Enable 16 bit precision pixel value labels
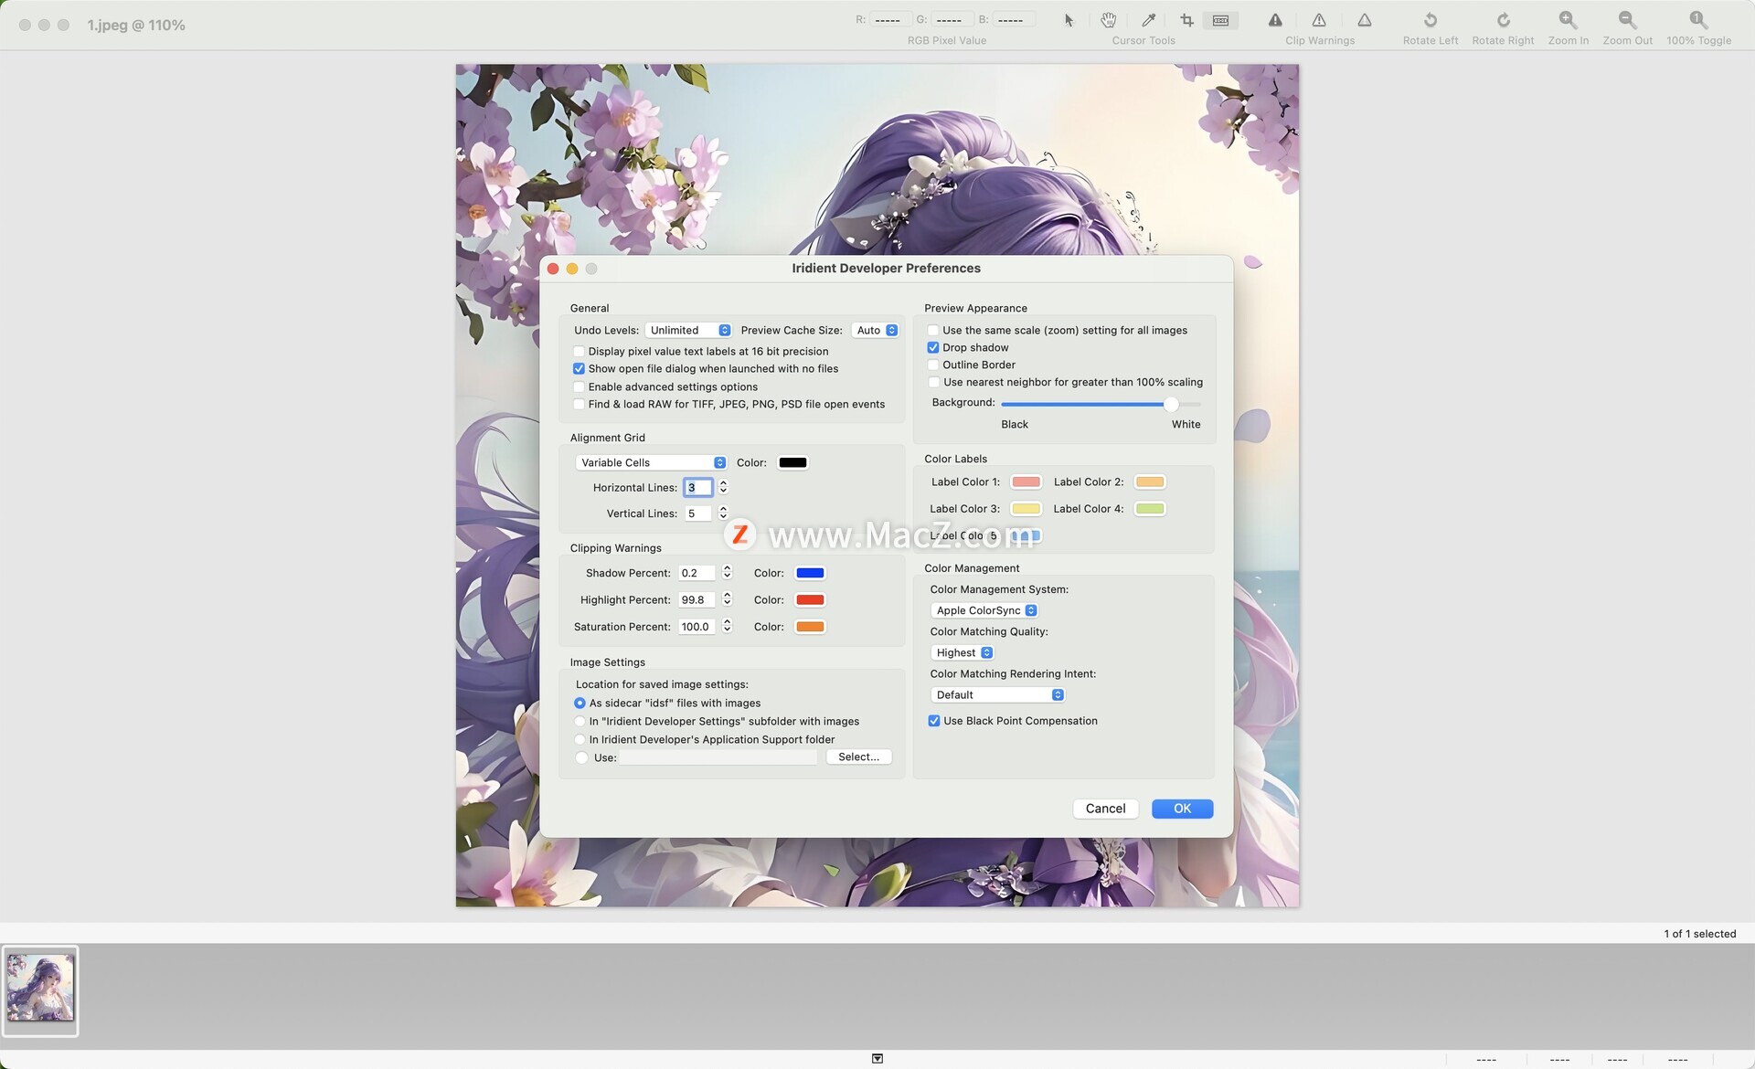The height and width of the screenshot is (1069, 1755). pyautogui.click(x=579, y=352)
